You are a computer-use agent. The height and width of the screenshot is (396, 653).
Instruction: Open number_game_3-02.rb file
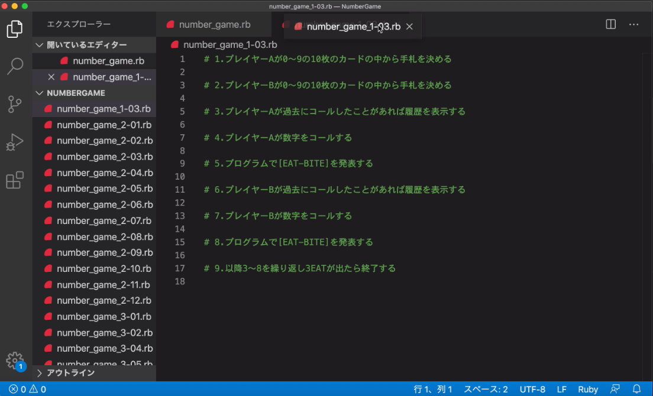[x=94, y=333]
